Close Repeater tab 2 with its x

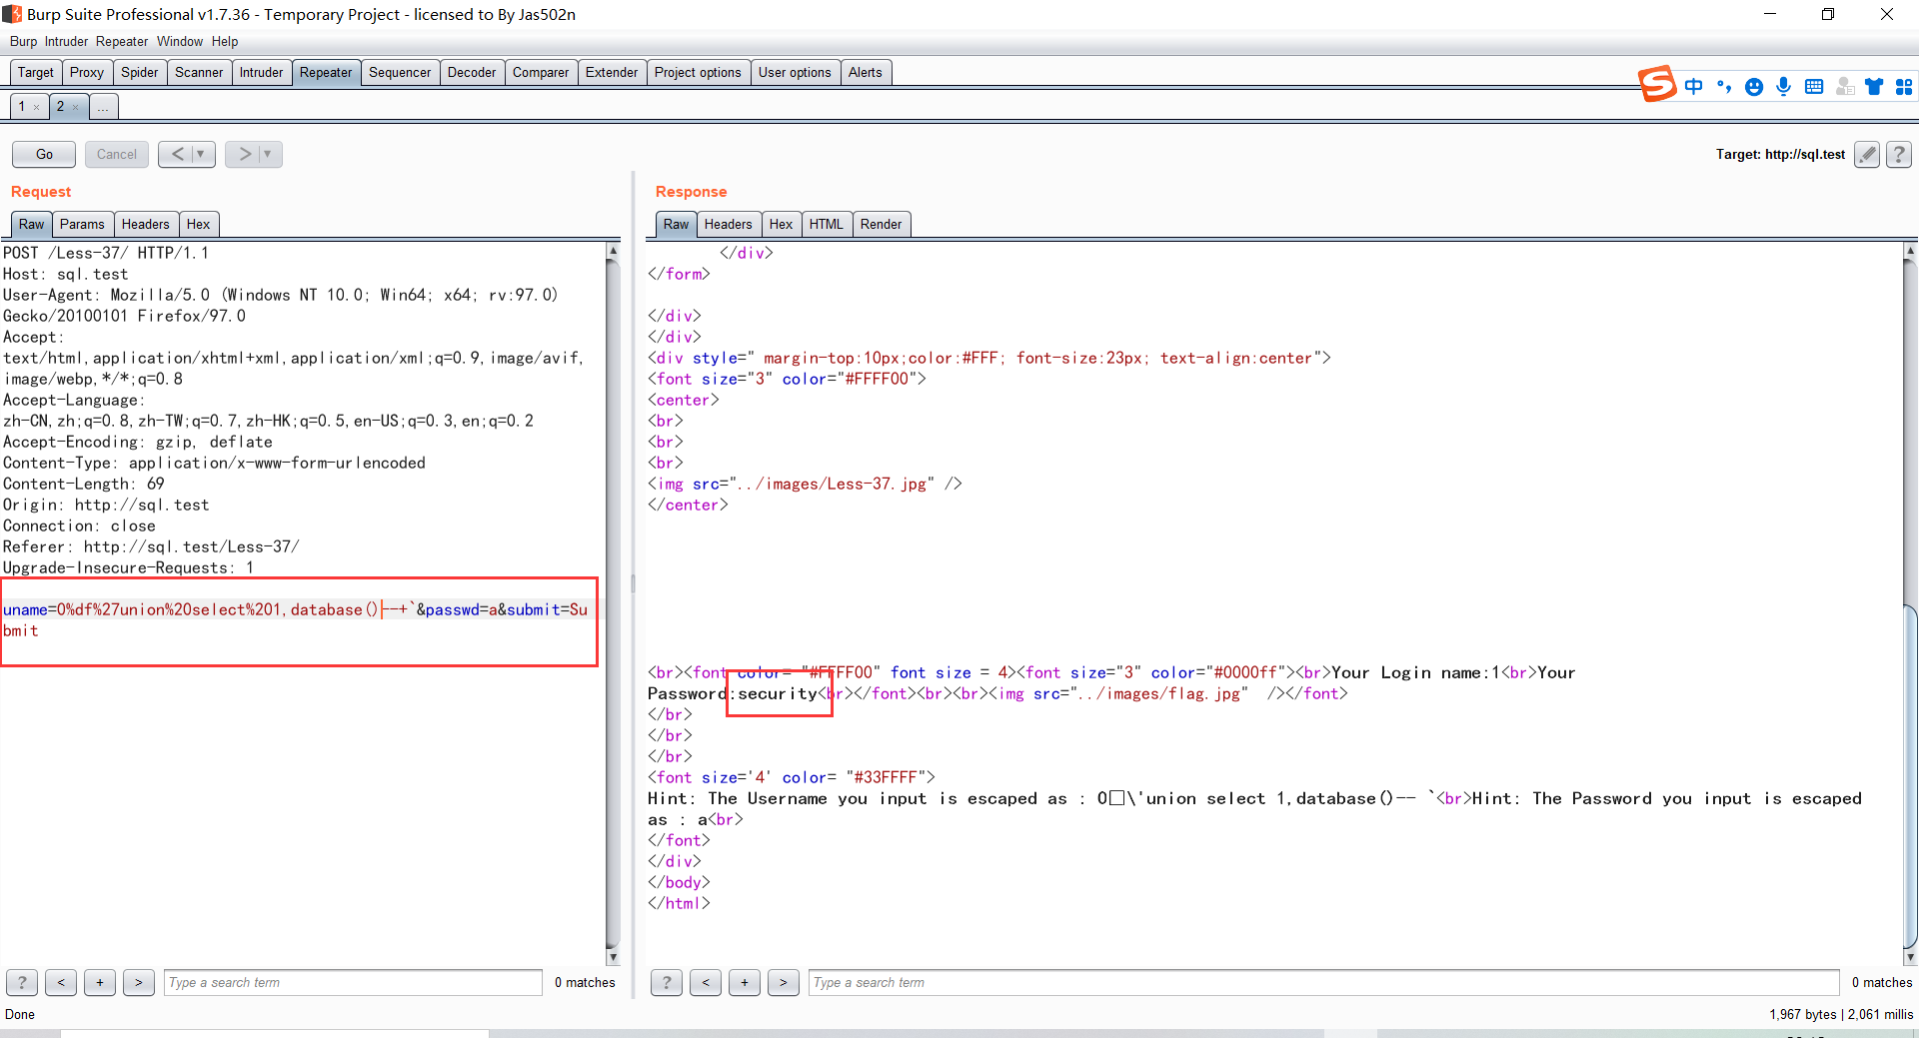75,107
